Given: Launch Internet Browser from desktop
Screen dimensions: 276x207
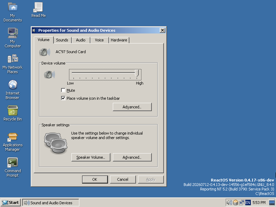Looking at the screenshot, I should pyautogui.click(x=13, y=90).
